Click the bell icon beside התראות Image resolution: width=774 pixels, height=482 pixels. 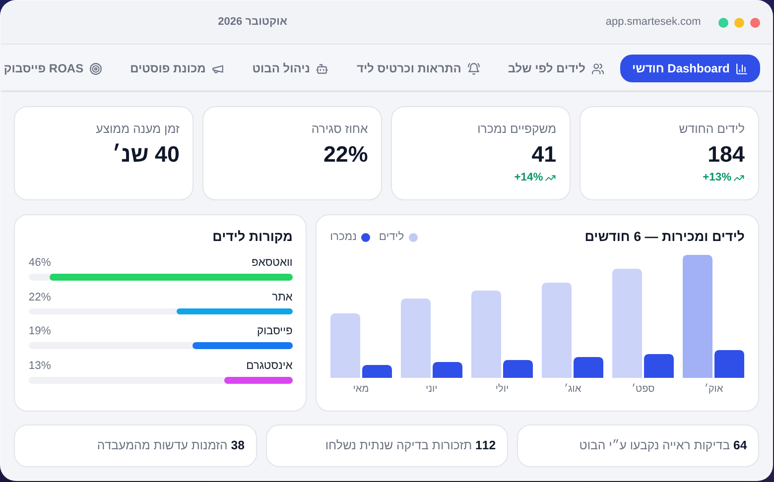click(x=474, y=69)
